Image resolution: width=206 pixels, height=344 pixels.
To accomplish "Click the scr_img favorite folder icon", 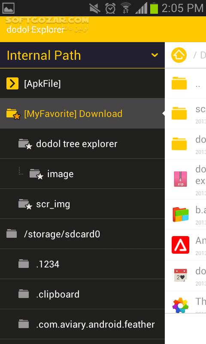I will (x=25, y=204).
